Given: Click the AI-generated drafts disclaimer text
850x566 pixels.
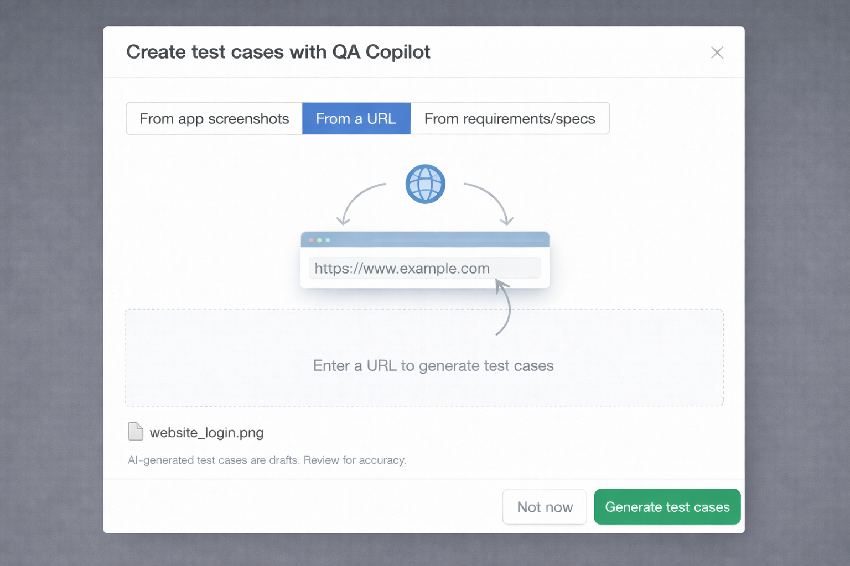Looking at the screenshot, I should tap(267, 460).
